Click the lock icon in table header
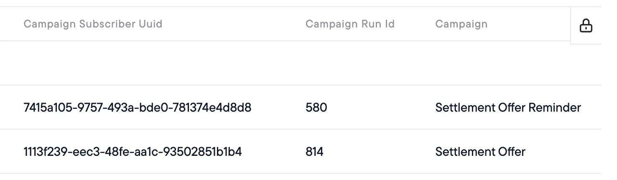The height and width of the screenshot is (180, 617). tap(586, 26)
